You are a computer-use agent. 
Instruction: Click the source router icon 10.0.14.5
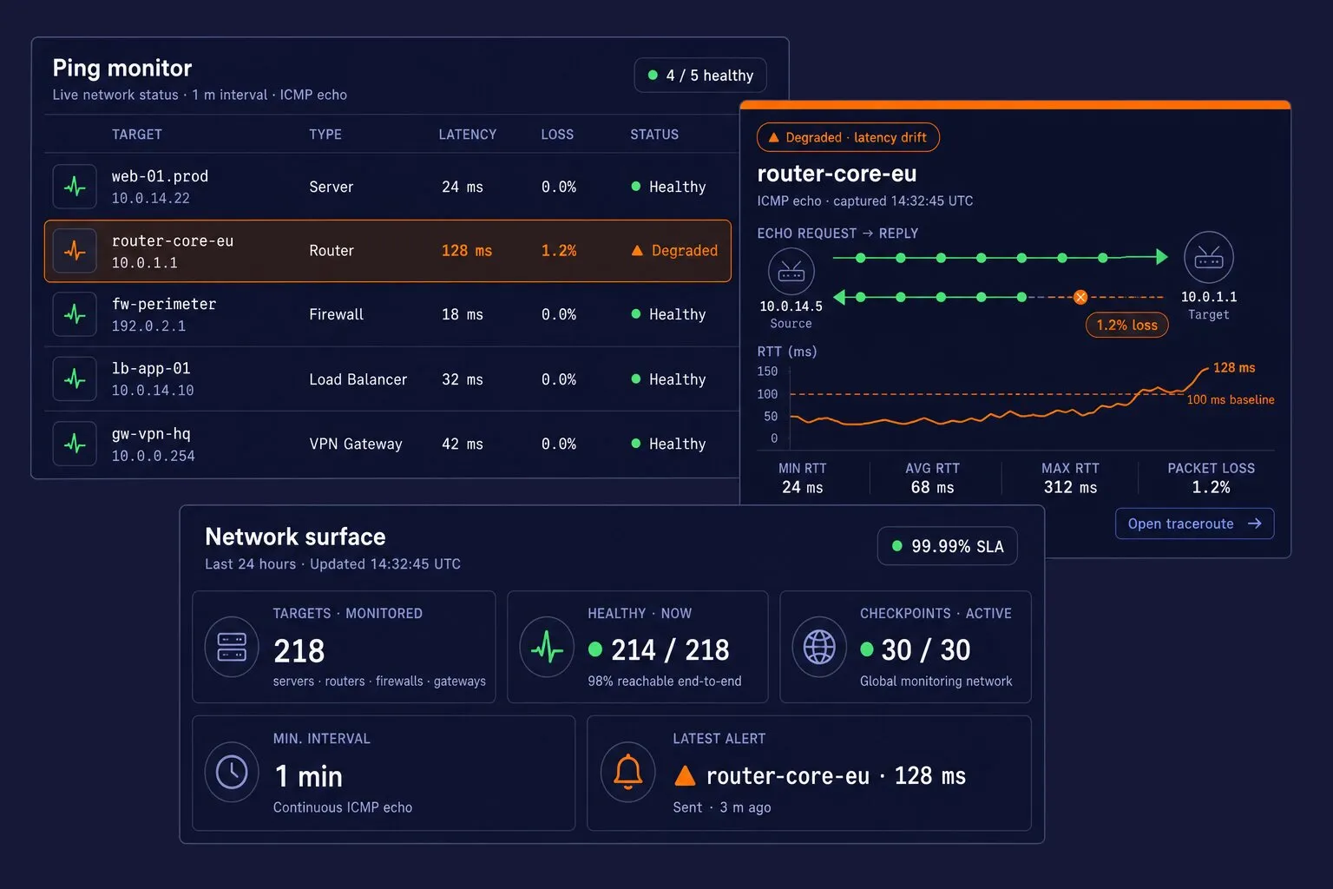pyautogui.click(x=791, y=272)
